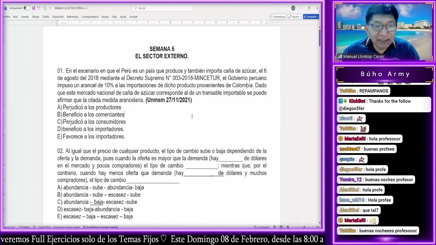This screenshot has width=436, height=245.
Task: Click the spelling check icon in the status bar
Action: coord(34,227)
